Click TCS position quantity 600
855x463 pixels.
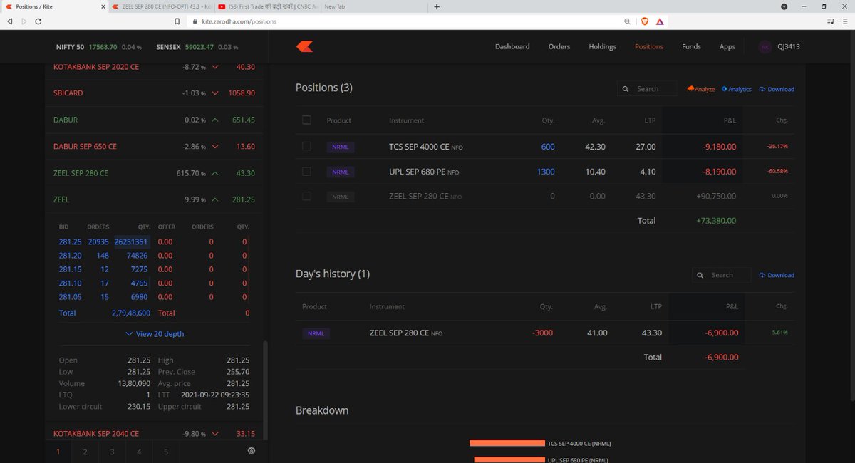(548, 147)
